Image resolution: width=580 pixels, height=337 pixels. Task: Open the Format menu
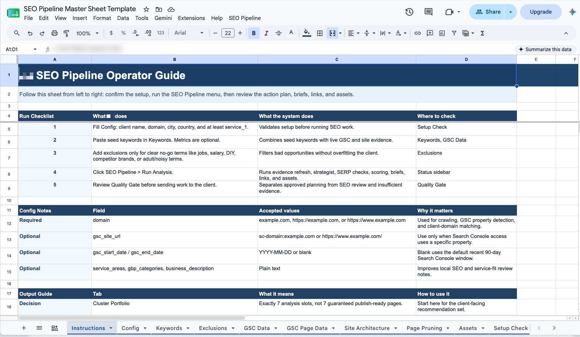click(x=102, y=18)
